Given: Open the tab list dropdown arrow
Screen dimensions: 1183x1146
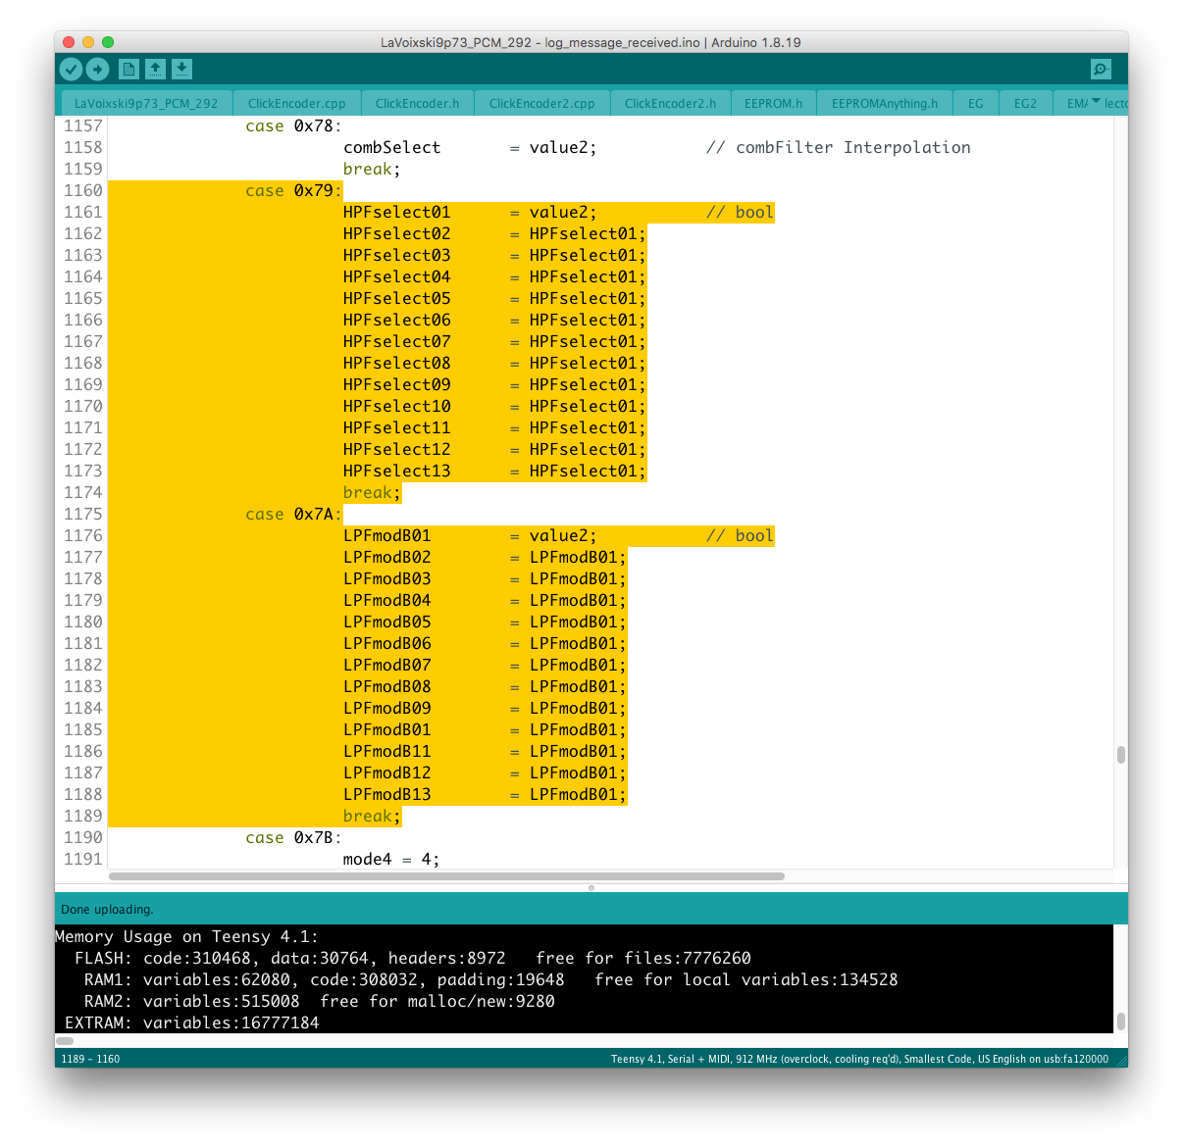Looking at the screenshot, I should pos(1096,102).
